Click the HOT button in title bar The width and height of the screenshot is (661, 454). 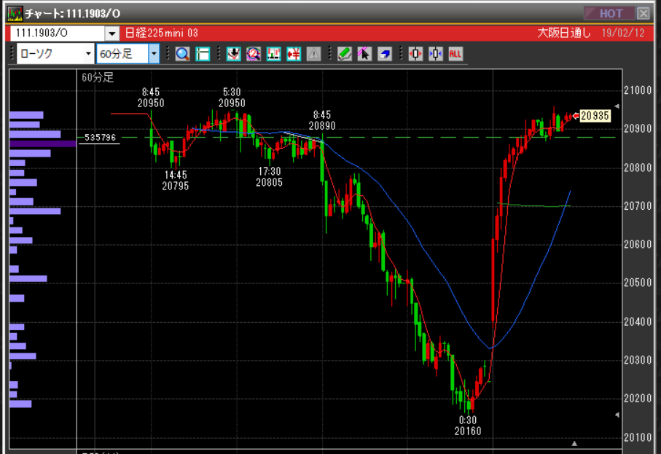[609, 14]
